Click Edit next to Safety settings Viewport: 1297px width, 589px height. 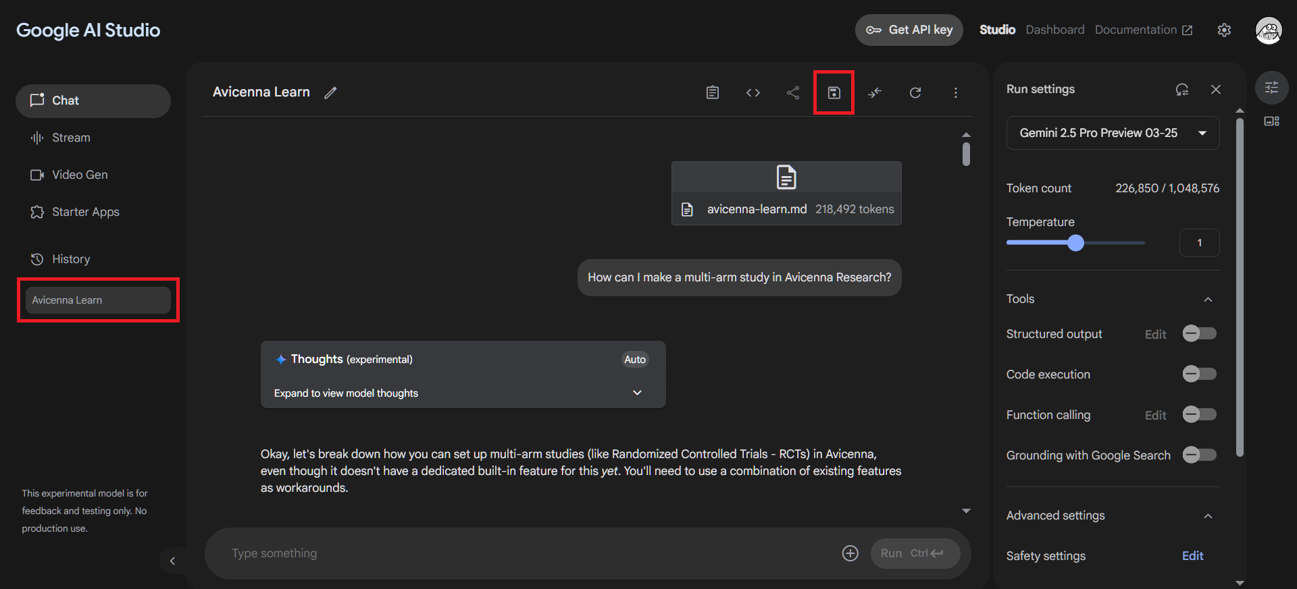1192,555
